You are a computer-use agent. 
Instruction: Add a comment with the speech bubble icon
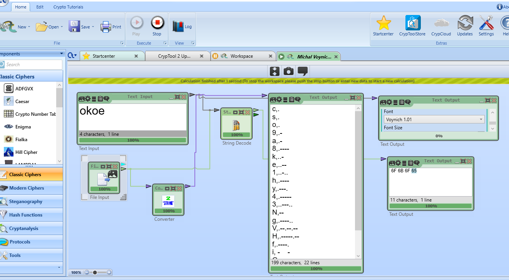[303, 71]
